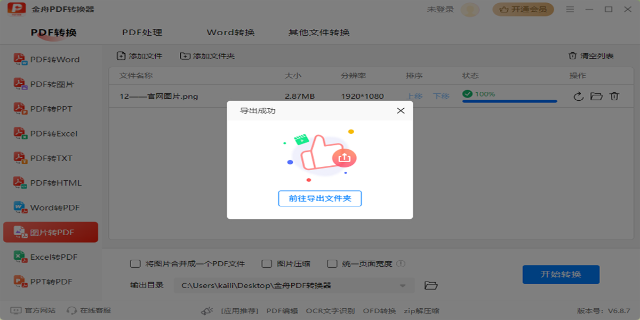Screen dimensions: 640x320
Task: Click the megaphone recommendation icon
Action: 207,311
